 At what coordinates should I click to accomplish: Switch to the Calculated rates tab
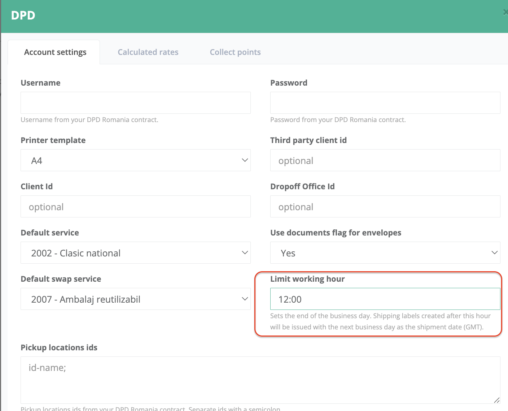[148, 52]
